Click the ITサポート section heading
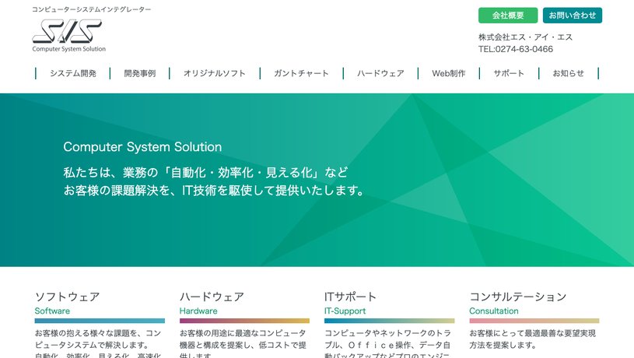 pyautogui.click(x=350, y=297)
